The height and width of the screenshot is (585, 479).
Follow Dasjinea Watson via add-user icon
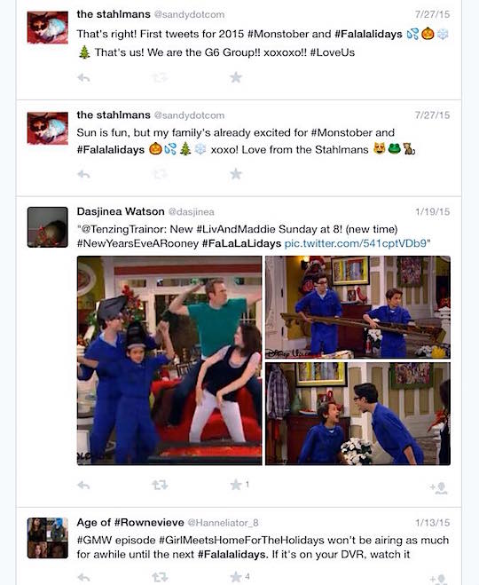[438, 488]
